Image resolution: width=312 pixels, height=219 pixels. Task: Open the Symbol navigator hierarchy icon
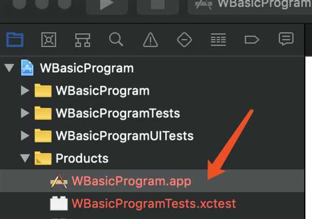pyautogui.click(x=83, y=40)
